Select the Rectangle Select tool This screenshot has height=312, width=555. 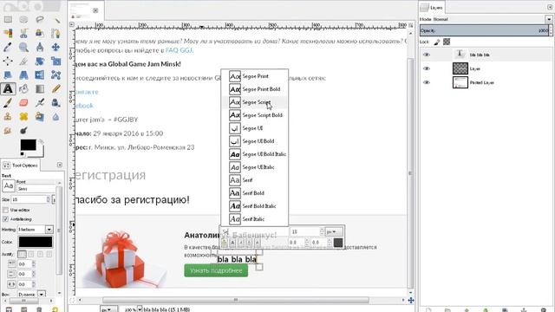click(8, 20)
